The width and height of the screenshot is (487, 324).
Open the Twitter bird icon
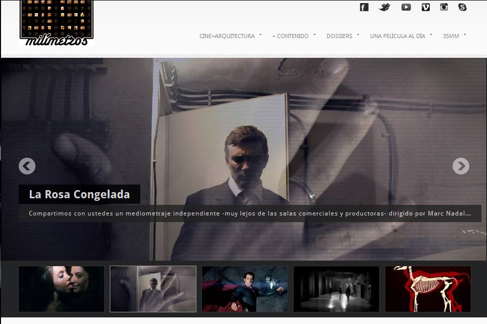[x=385, y=7]
